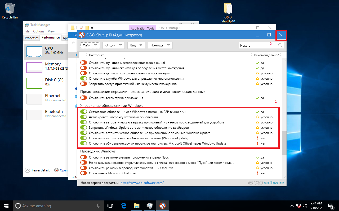Toggle 'Скачивание обновлений для Windows с помощью P2P'
The width and height of the screenshot is (339, 211).
tap(84, 112)
